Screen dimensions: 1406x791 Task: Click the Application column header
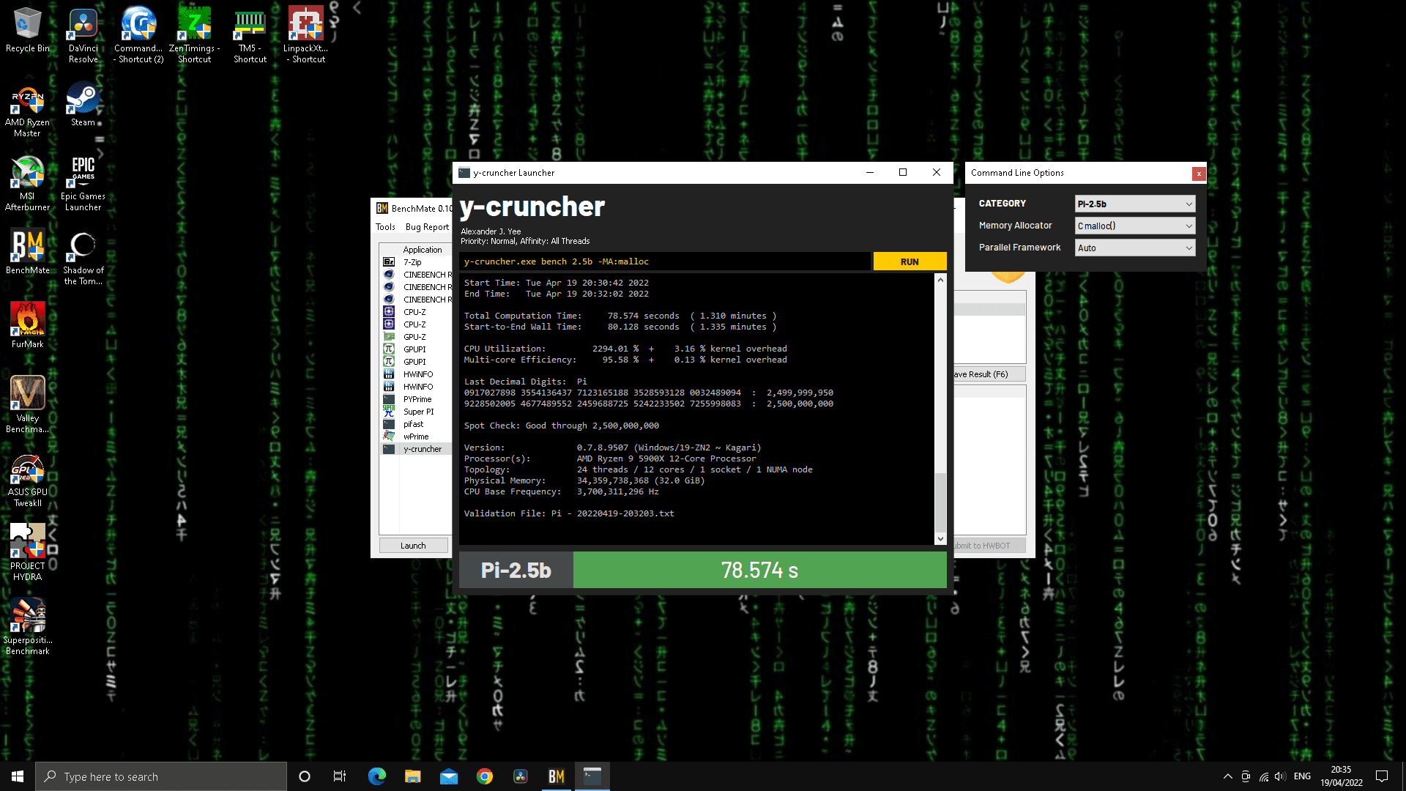[423, 250]
